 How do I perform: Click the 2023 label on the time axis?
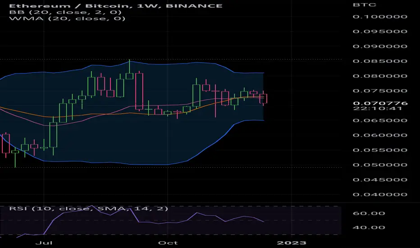(292, 243)
